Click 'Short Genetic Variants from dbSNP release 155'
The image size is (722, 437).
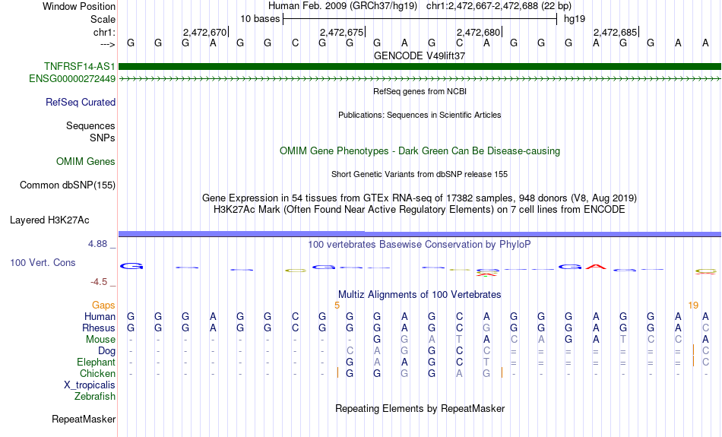(420, 174)
